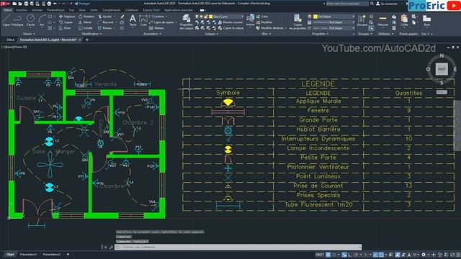461x259 pixels.
Task: Expand the Bloc panel
Action: (266, 34)
